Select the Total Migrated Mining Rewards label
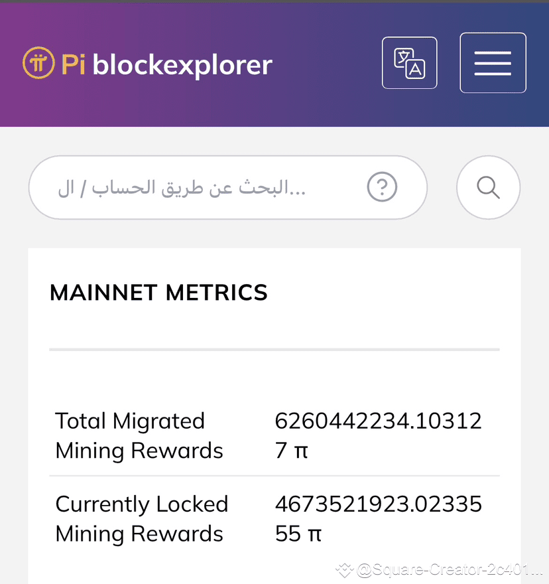This screenshot has height=584, width=549. point(139,436)
